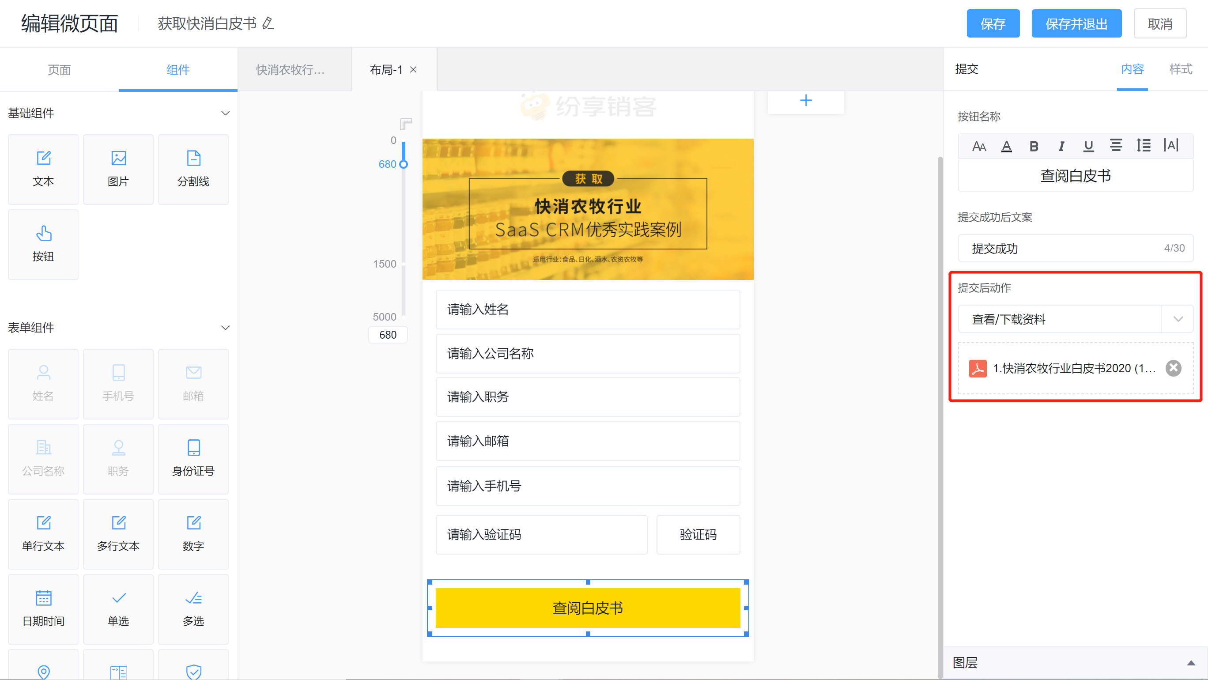Click the 姓名 name form component
Image resolution: width=1208 pixels, height=680 pixels.
[43, 384]
